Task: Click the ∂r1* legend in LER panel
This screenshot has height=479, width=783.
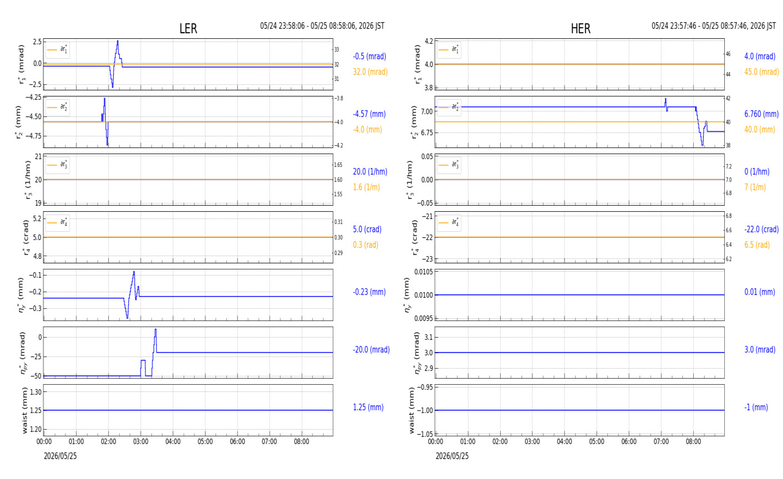Action: [58, 50]
